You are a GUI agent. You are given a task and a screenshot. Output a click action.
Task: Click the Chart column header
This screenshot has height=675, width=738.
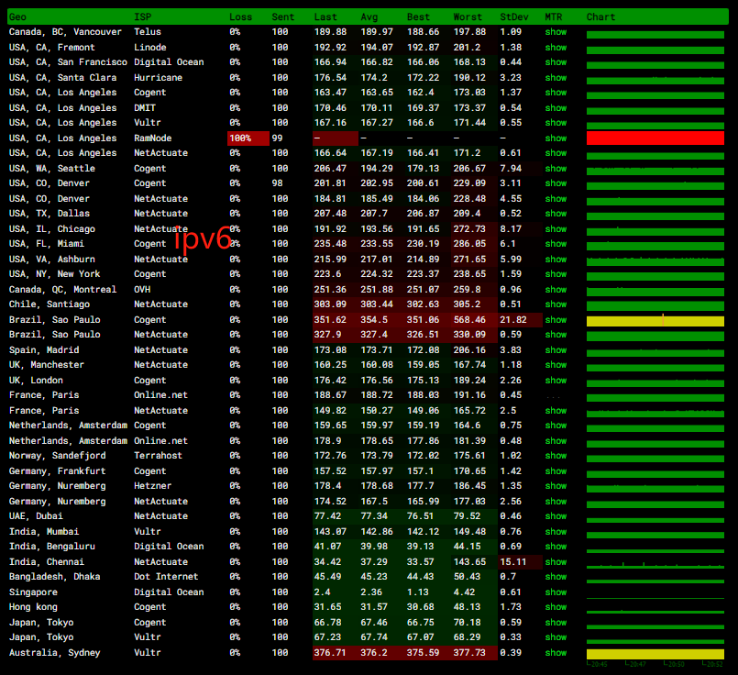[600, 17]
